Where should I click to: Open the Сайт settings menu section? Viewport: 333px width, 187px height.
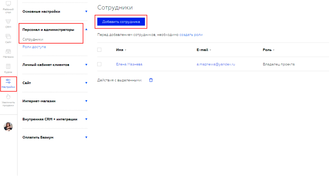pyautogui.click(x=26, y=83)
